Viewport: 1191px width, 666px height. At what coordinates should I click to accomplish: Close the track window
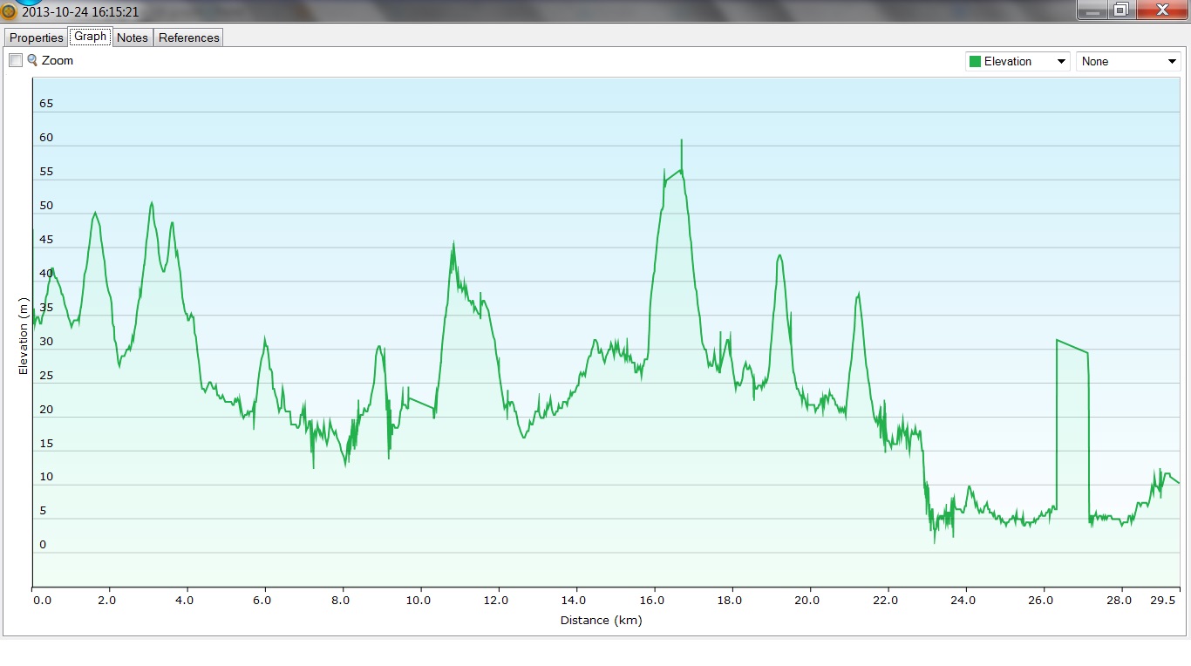(1161, 10)
